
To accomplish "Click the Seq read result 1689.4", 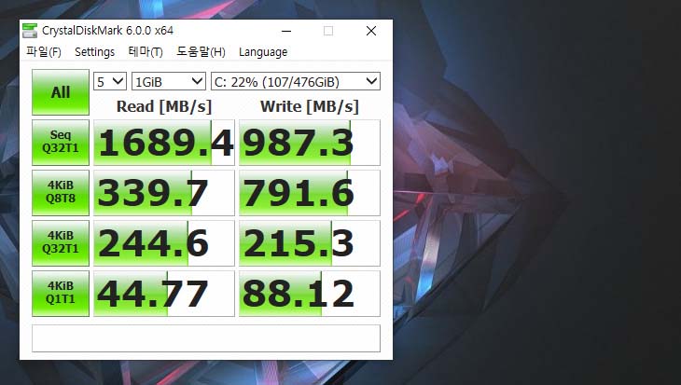I will 164,143.
